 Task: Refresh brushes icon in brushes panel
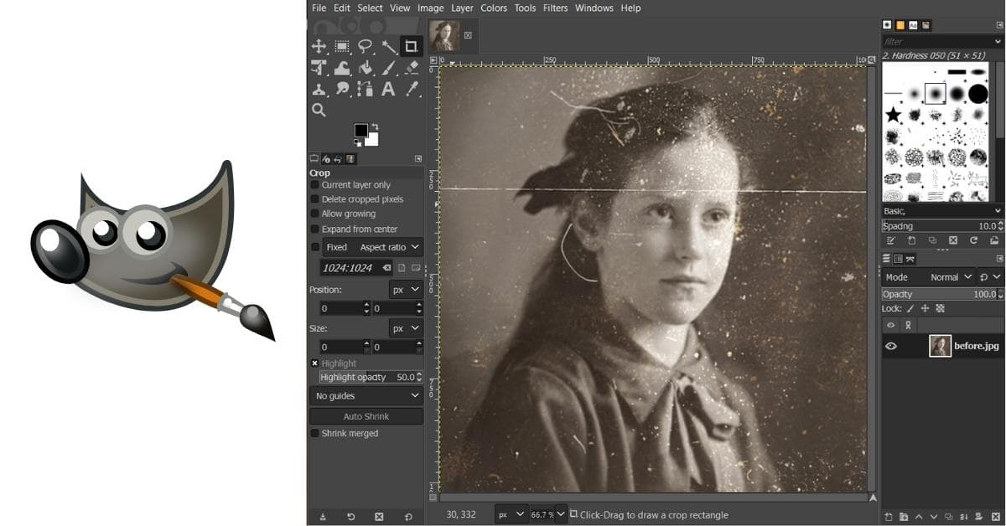973,240
